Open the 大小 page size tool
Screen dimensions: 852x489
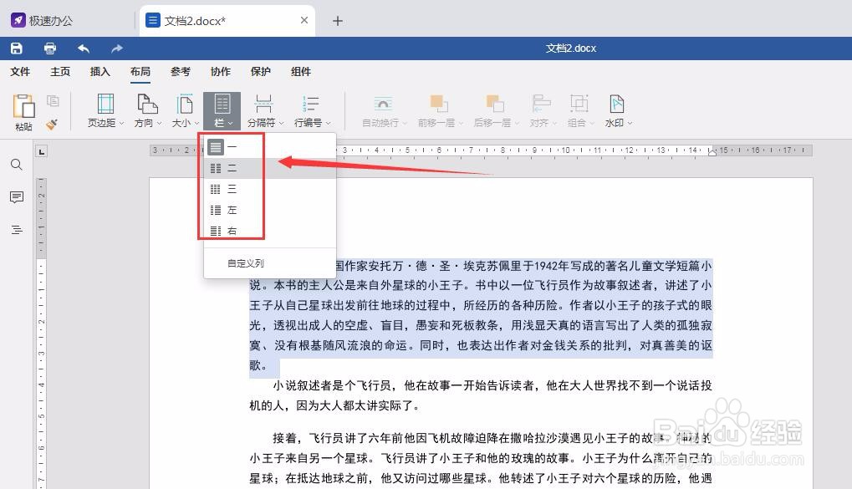pyautogui.click(x=185, y=111)
